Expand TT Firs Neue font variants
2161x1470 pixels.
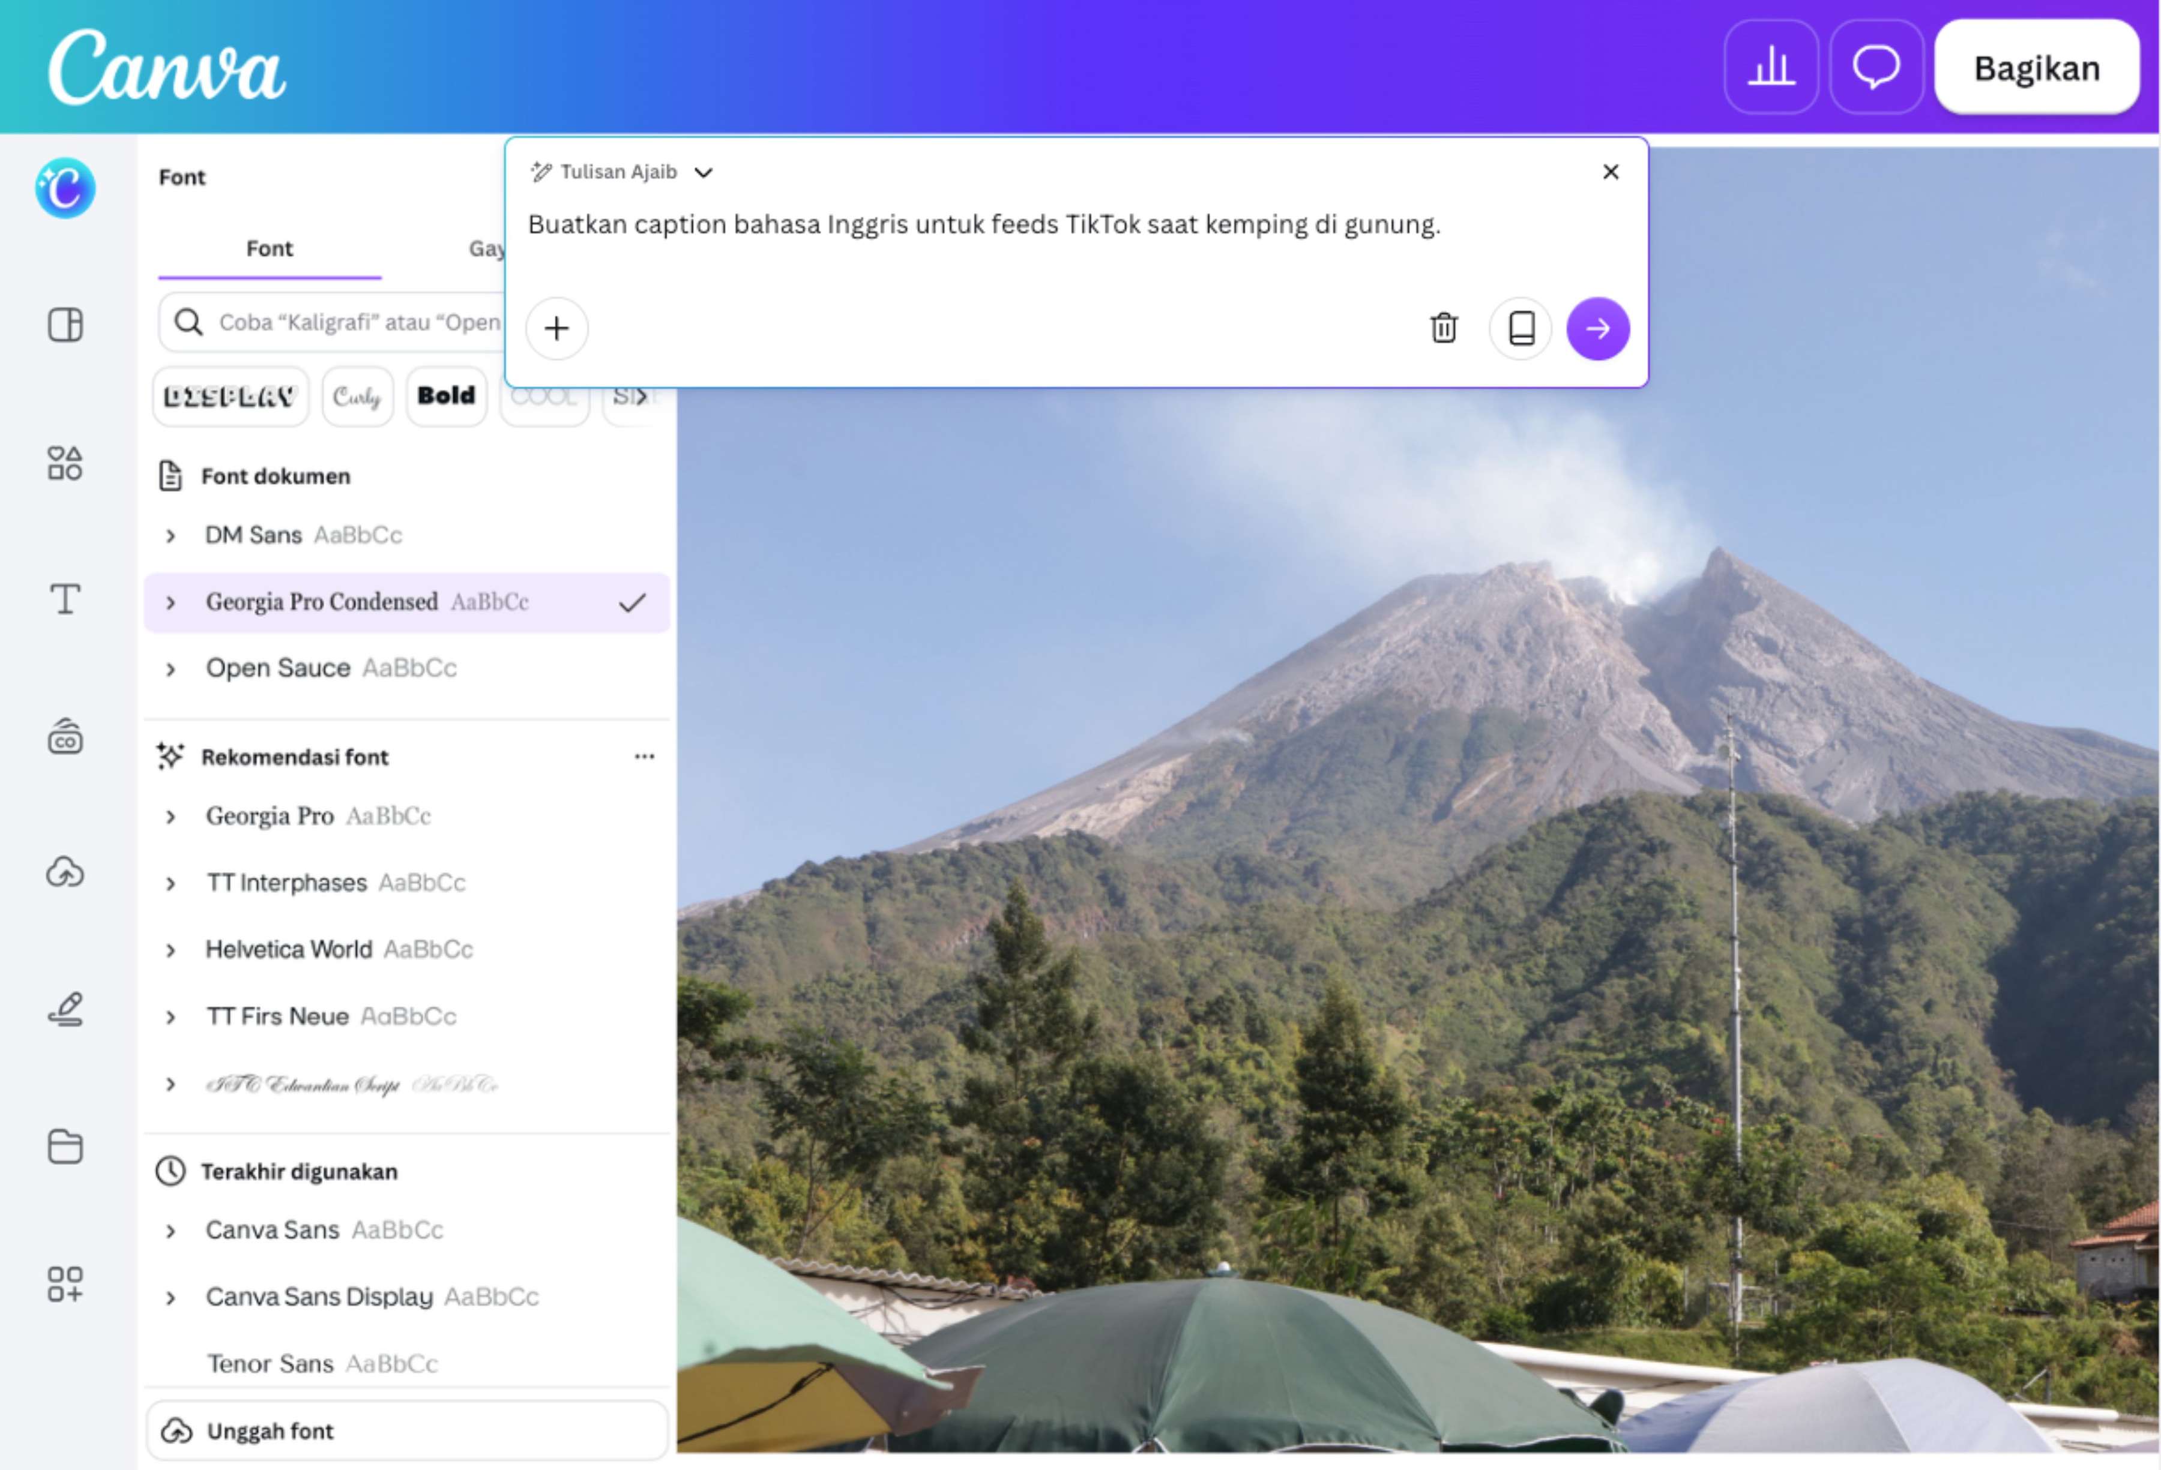point(170,1018)
